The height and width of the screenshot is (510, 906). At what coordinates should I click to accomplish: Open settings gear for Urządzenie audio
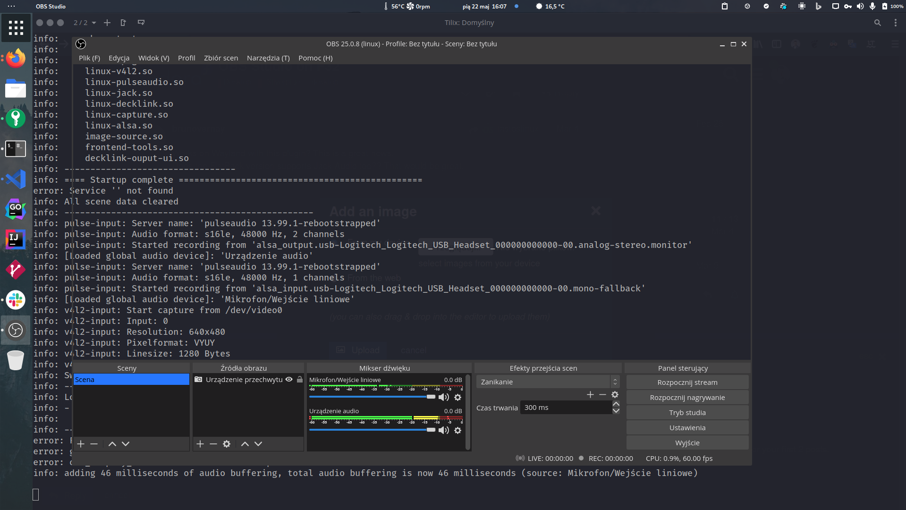point(457,431)
